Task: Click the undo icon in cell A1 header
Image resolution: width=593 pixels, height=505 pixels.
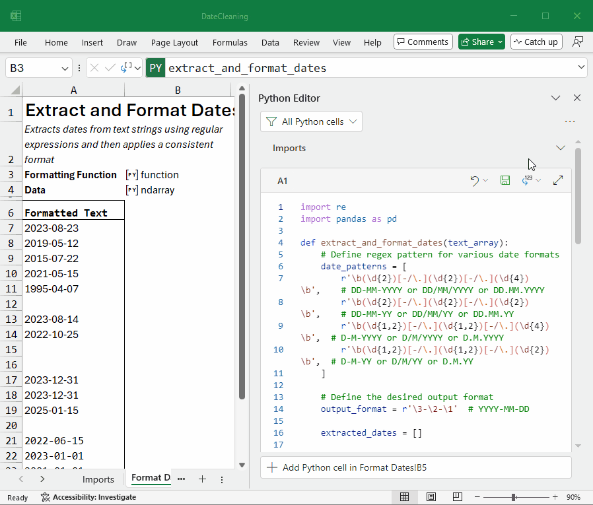Action: point(475,180)
